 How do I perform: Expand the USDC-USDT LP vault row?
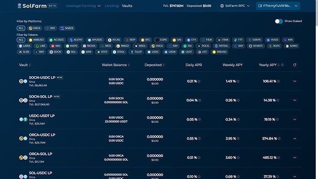click(x=295, y=120)
